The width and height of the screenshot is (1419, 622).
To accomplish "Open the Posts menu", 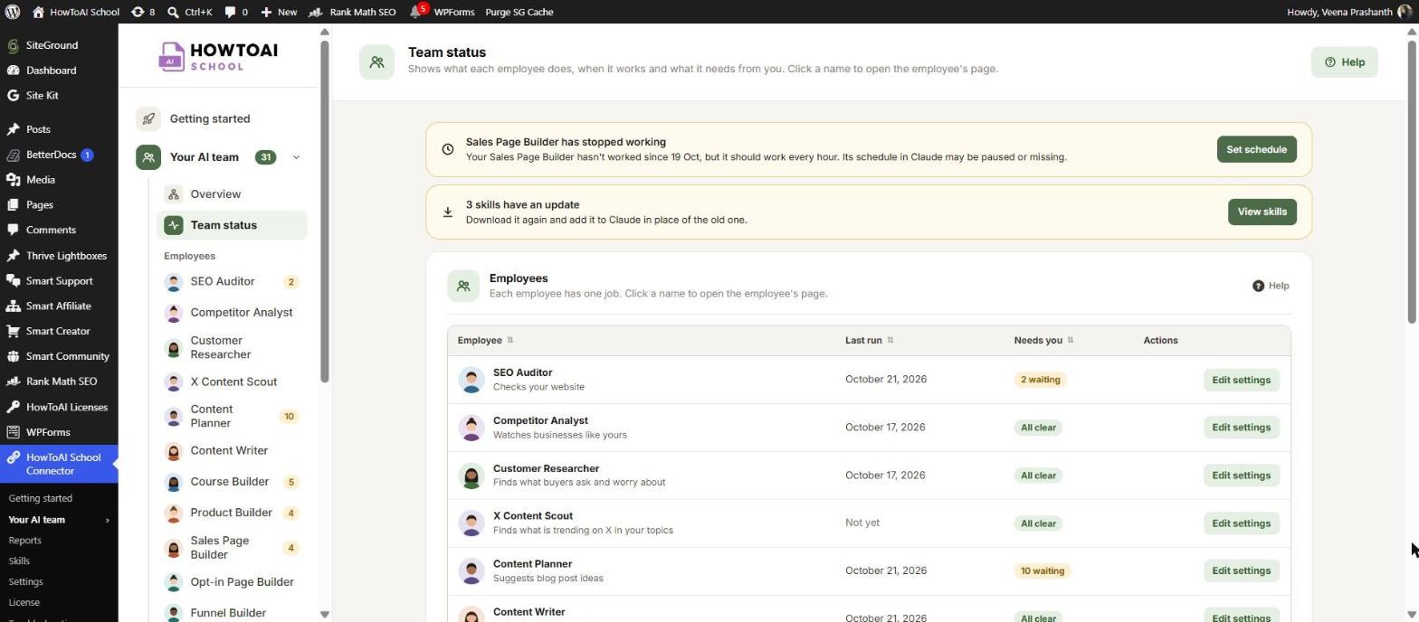I will pyautogui.click(x=38, y=130).
